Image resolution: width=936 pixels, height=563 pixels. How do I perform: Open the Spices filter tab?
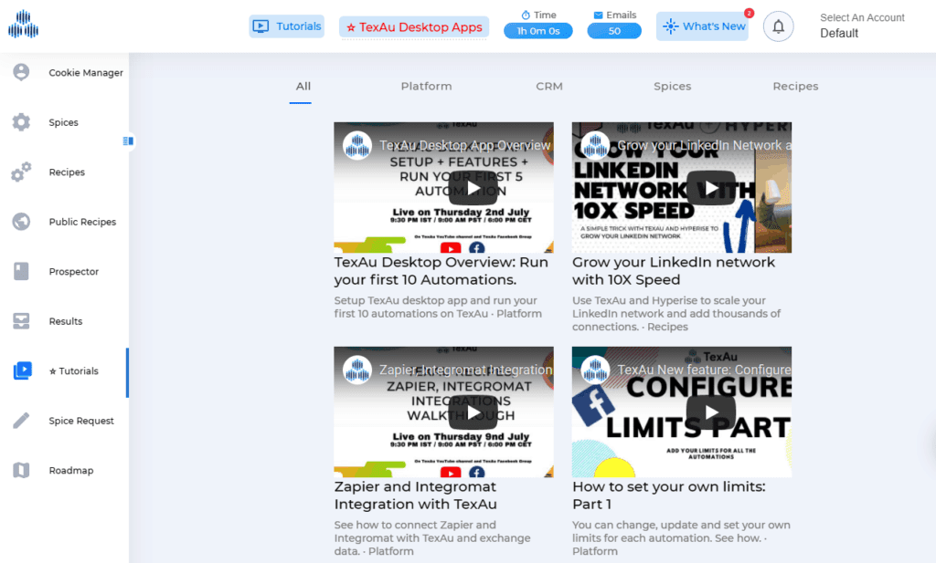672,87
